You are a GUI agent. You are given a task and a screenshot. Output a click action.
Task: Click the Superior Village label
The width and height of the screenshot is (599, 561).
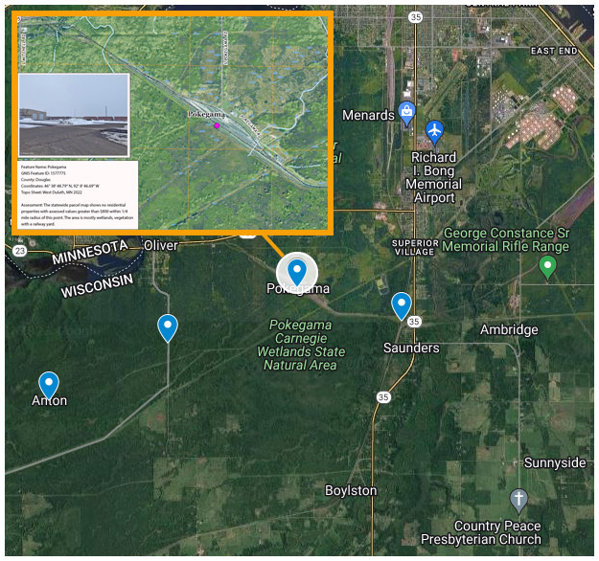tap(415, 248)
